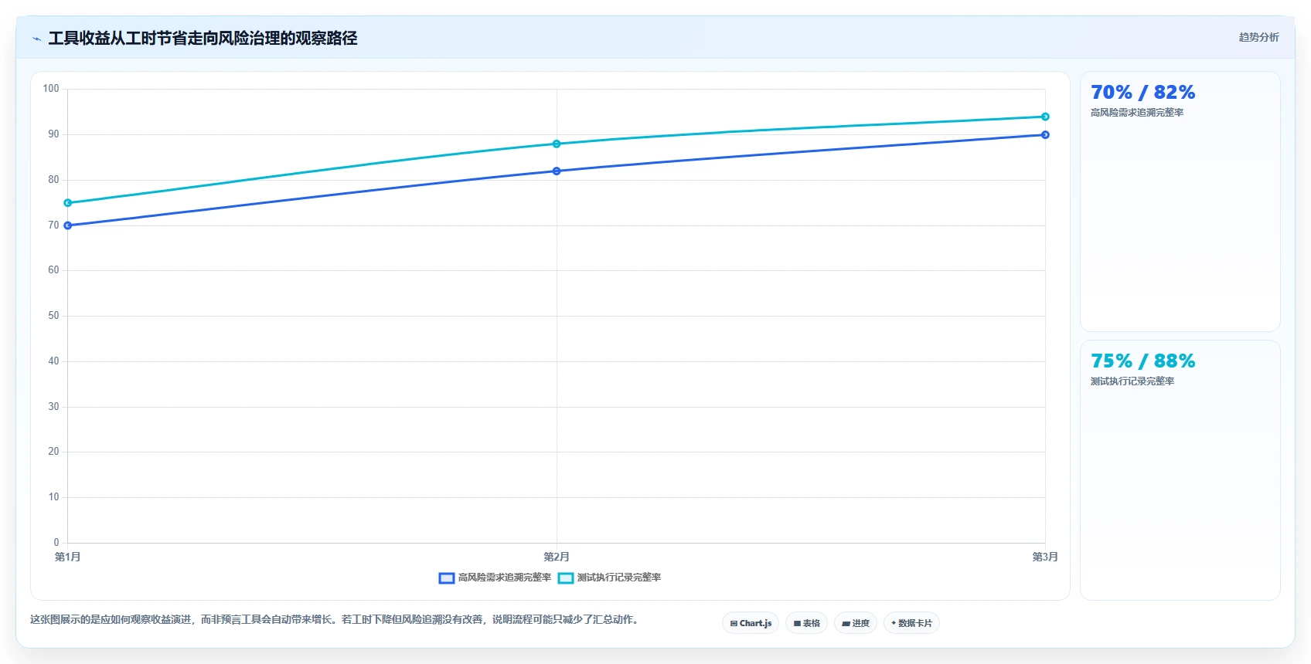
Task: Click the 进度 tag chip
Action: (x=856, y=623)
